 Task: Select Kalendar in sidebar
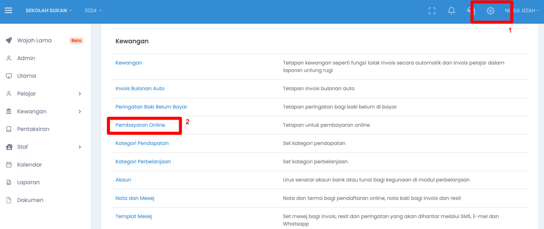[30, 165]
